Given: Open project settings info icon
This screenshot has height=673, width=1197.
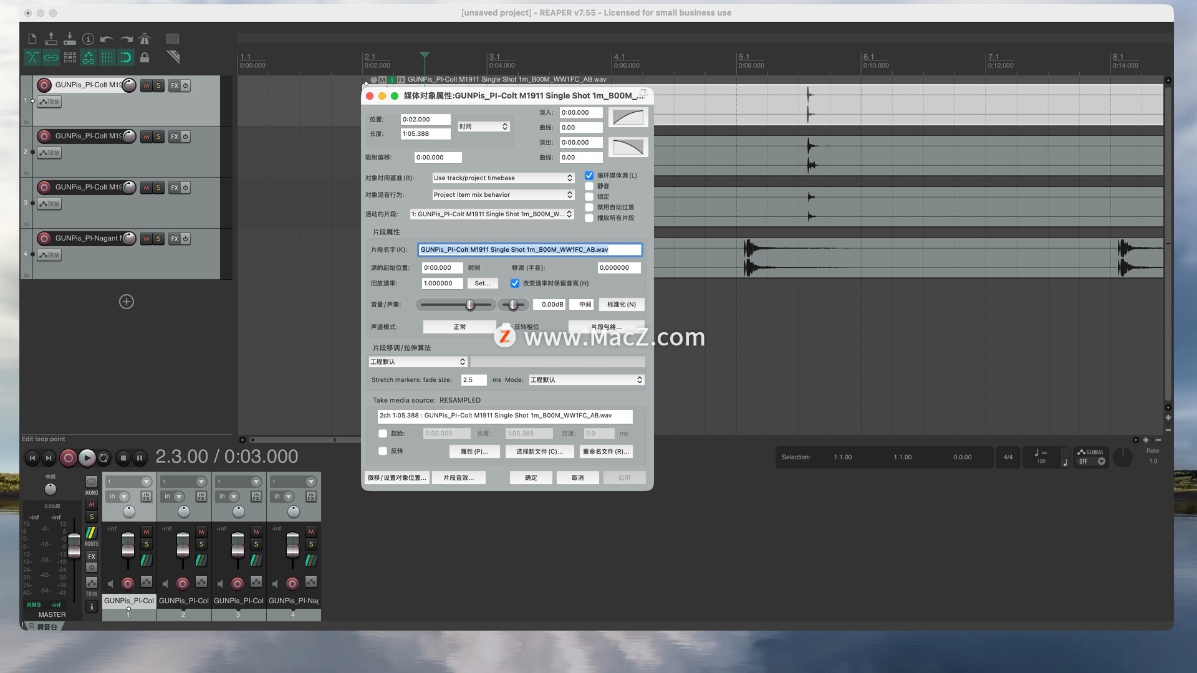Looking at the screenshot, I should pos(88,39).
